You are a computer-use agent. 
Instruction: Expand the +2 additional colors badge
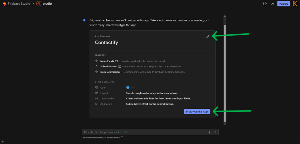point(132,87)
